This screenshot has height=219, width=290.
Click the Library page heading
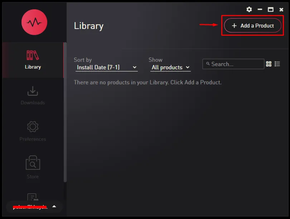click(88, 26)
